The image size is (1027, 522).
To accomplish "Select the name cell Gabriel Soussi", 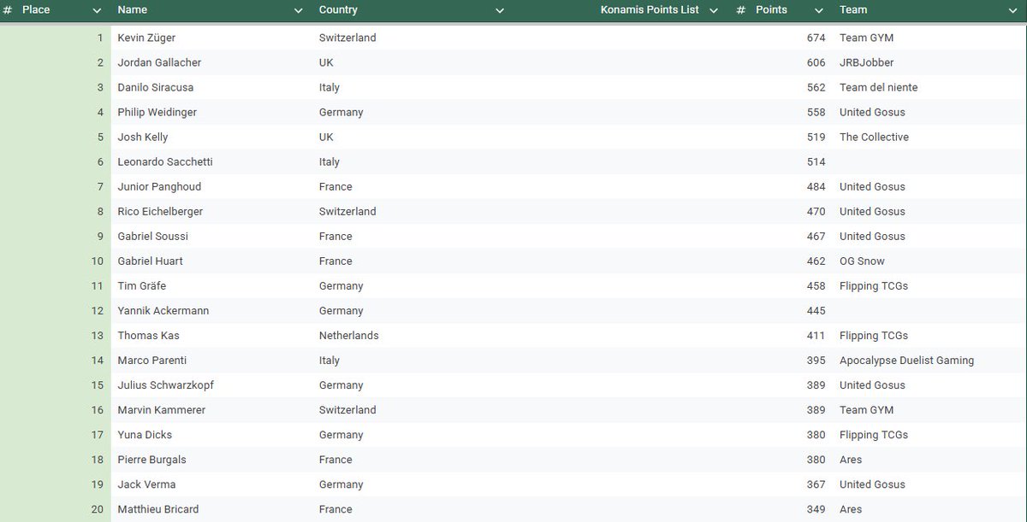I will (x=153, y=236).
